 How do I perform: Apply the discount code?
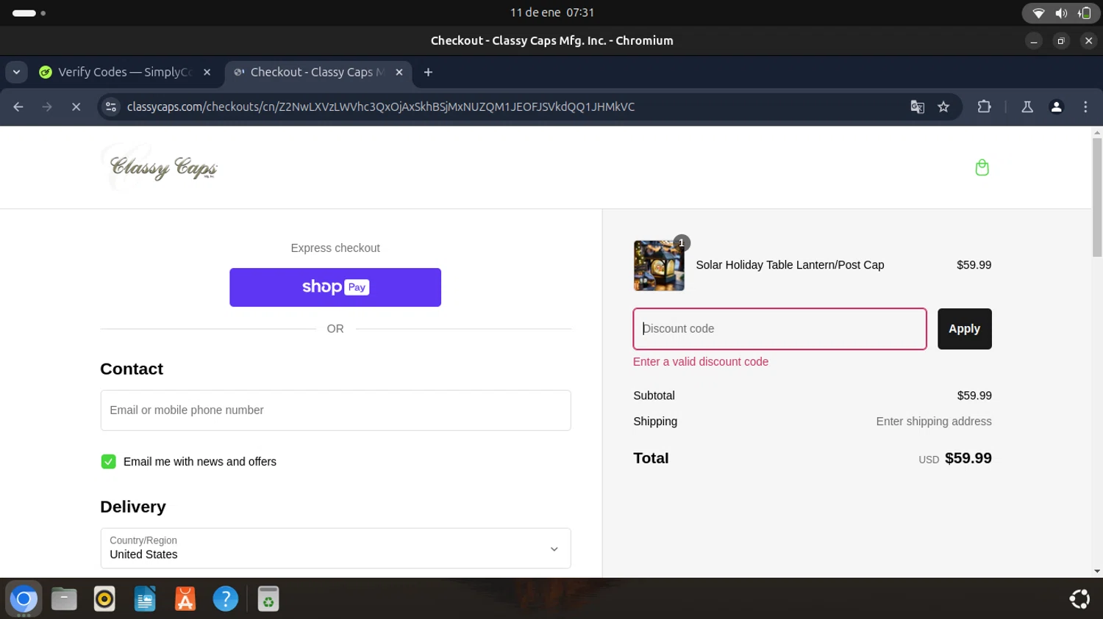coord(964,329)
